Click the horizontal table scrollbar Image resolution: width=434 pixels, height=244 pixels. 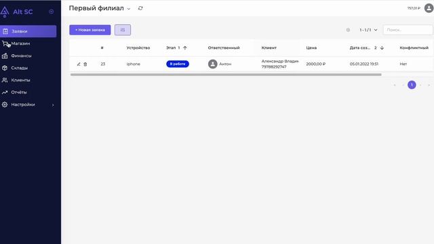tap(226, 75)
